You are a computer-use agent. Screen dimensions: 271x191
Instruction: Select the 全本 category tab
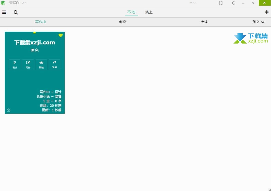[x=205, y=22]
